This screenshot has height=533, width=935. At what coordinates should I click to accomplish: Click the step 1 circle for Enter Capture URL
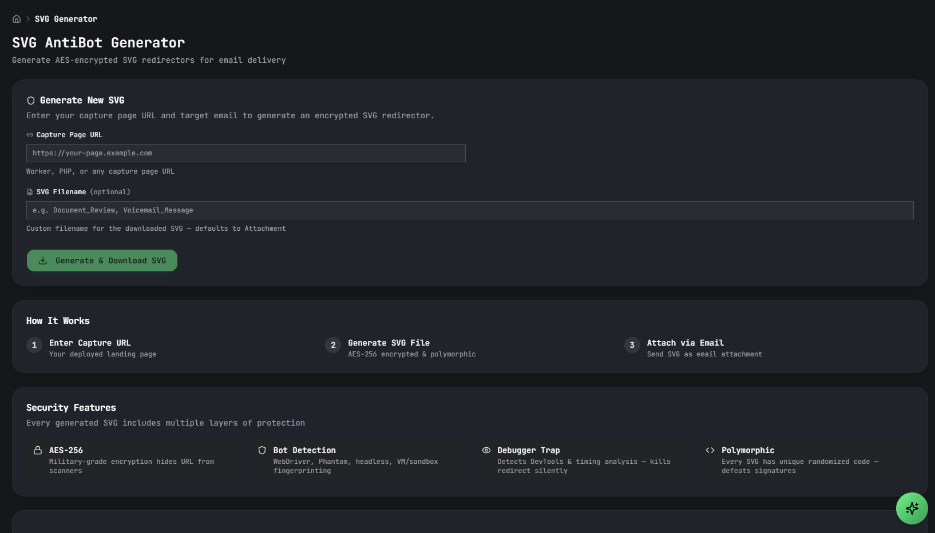[34, 345]
